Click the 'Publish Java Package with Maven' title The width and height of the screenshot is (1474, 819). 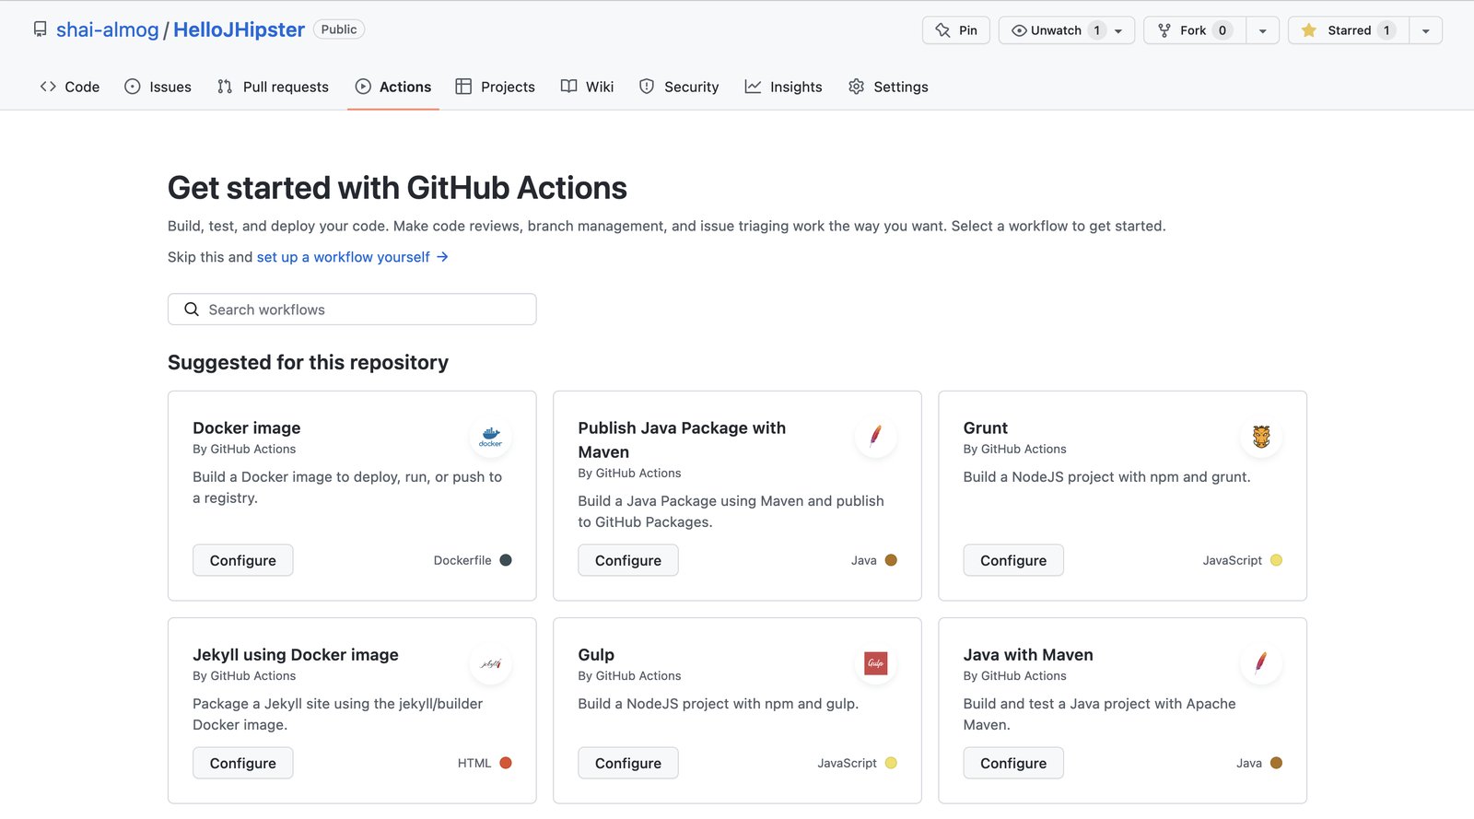click(682, 440)
